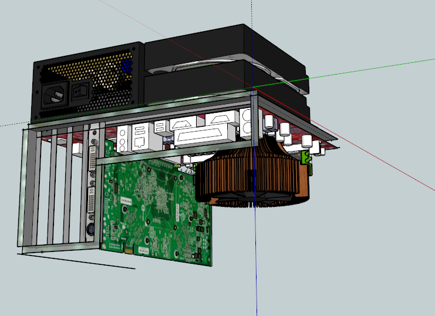Click the Ethernet port on the rear I/O panel
This screenshot has width=435, height=316.
pyautogui.click(x=140, y=142)
